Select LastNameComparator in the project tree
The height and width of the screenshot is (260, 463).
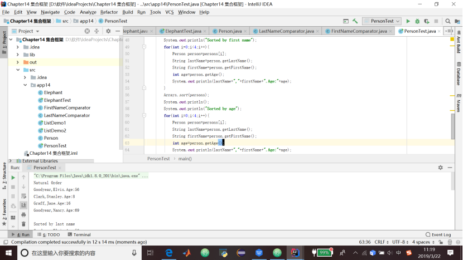(66, 115)
